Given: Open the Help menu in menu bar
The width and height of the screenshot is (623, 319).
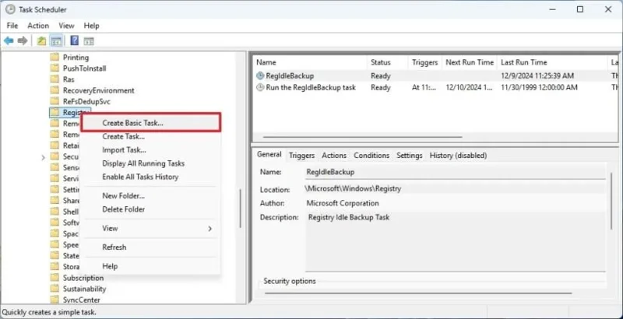Looking at the screenshot, I should coord(91,26).
